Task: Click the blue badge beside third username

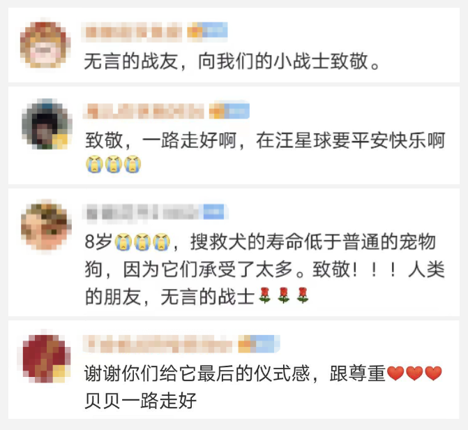Action: click(x=214, y=212)
